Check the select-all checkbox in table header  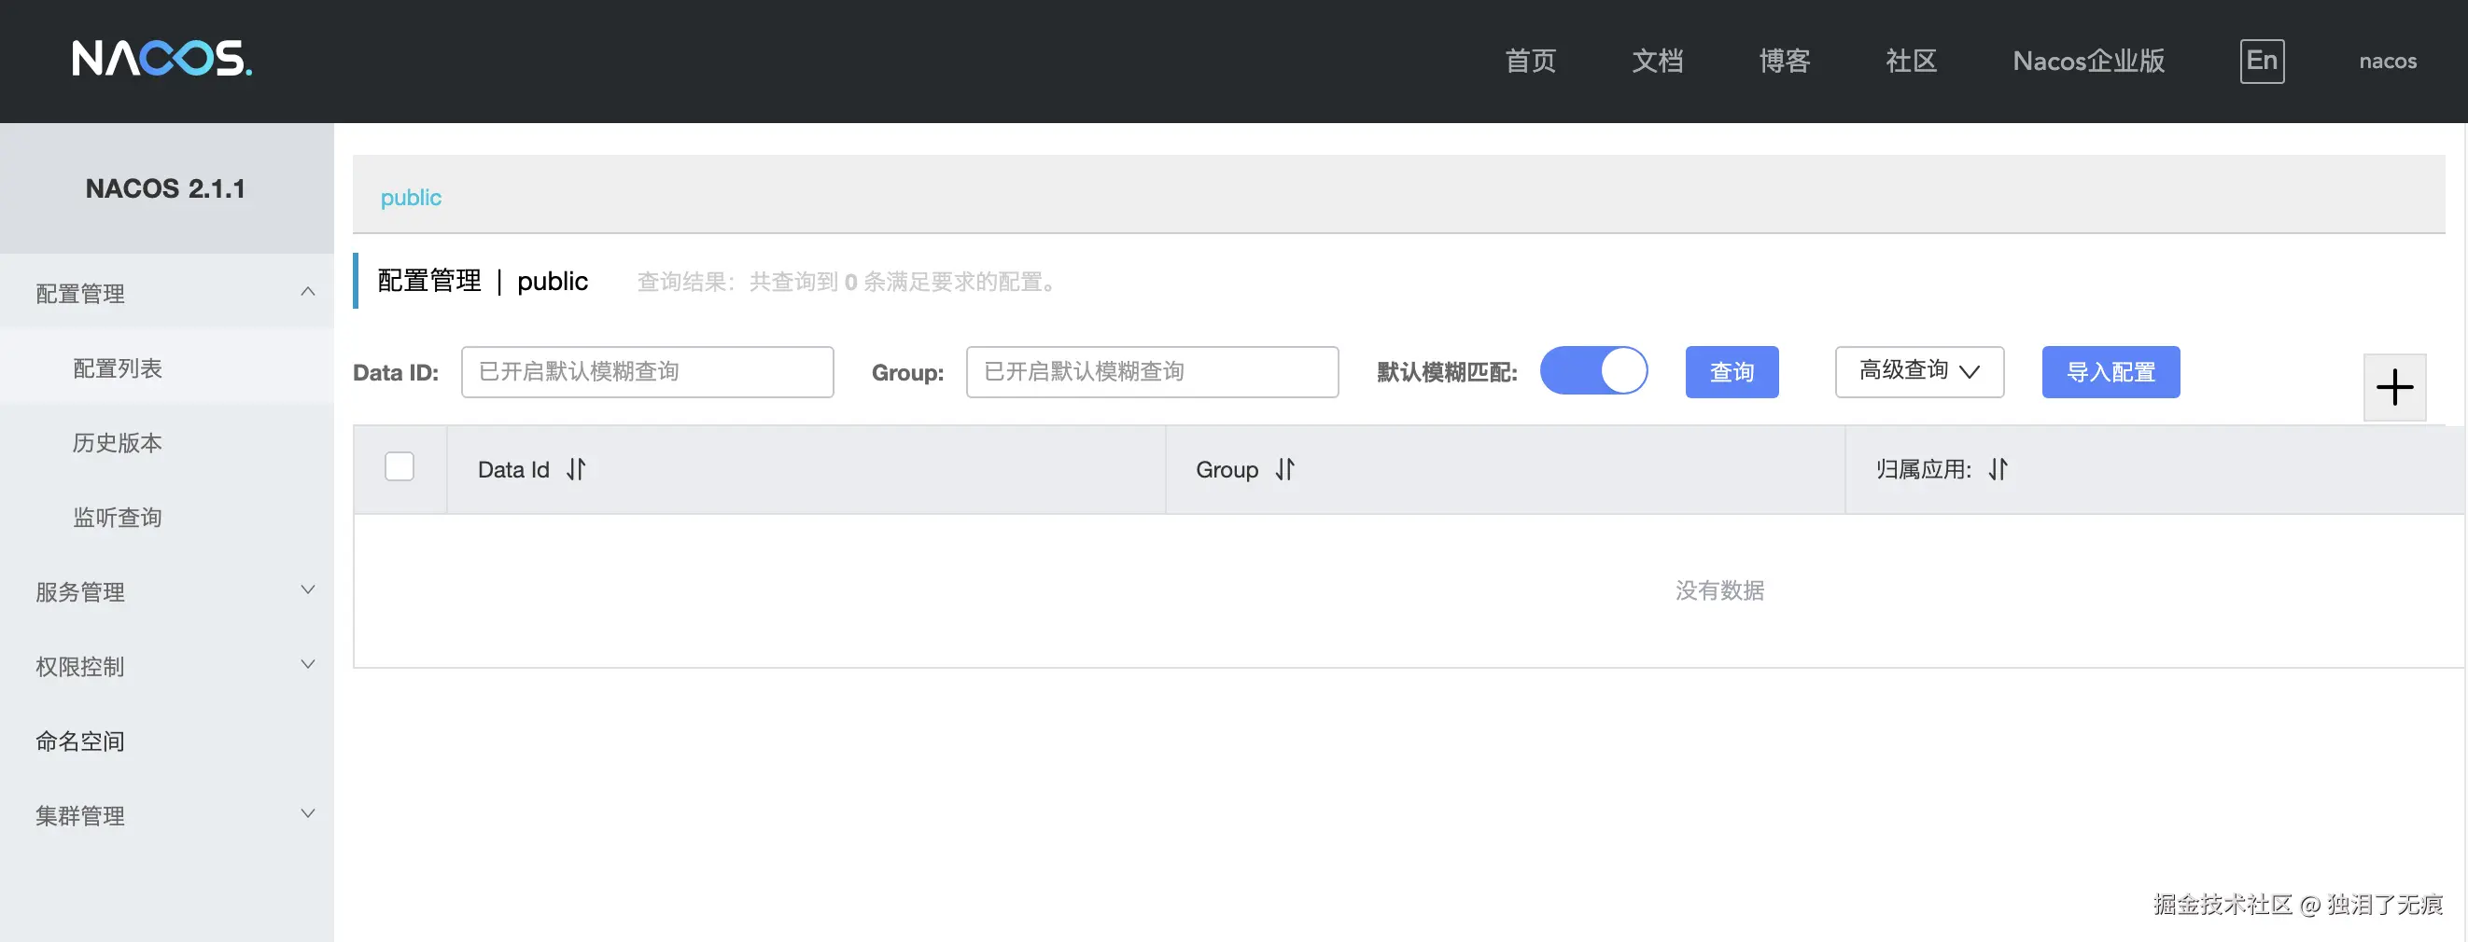coord(400,466)
